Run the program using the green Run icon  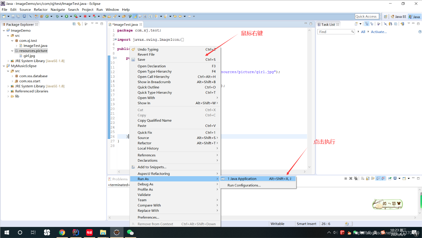[x=67, y=16]
